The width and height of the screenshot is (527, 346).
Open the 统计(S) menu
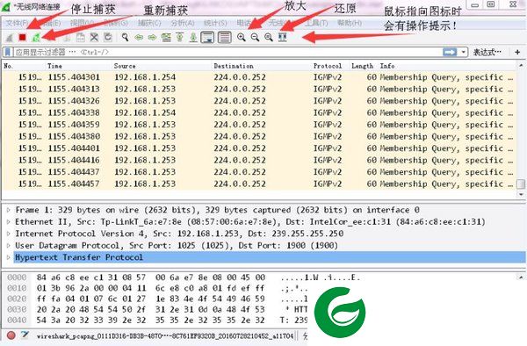(215, 23)
